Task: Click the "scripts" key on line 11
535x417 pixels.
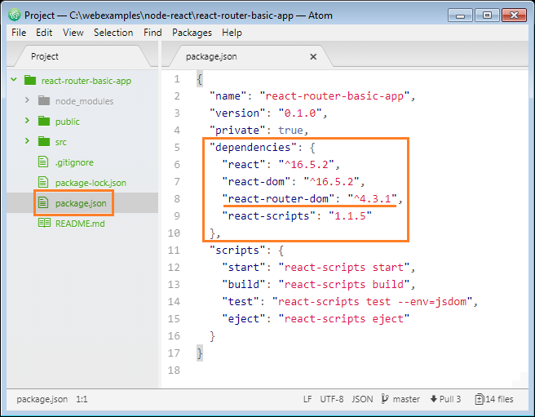Action: click(237, 250)
